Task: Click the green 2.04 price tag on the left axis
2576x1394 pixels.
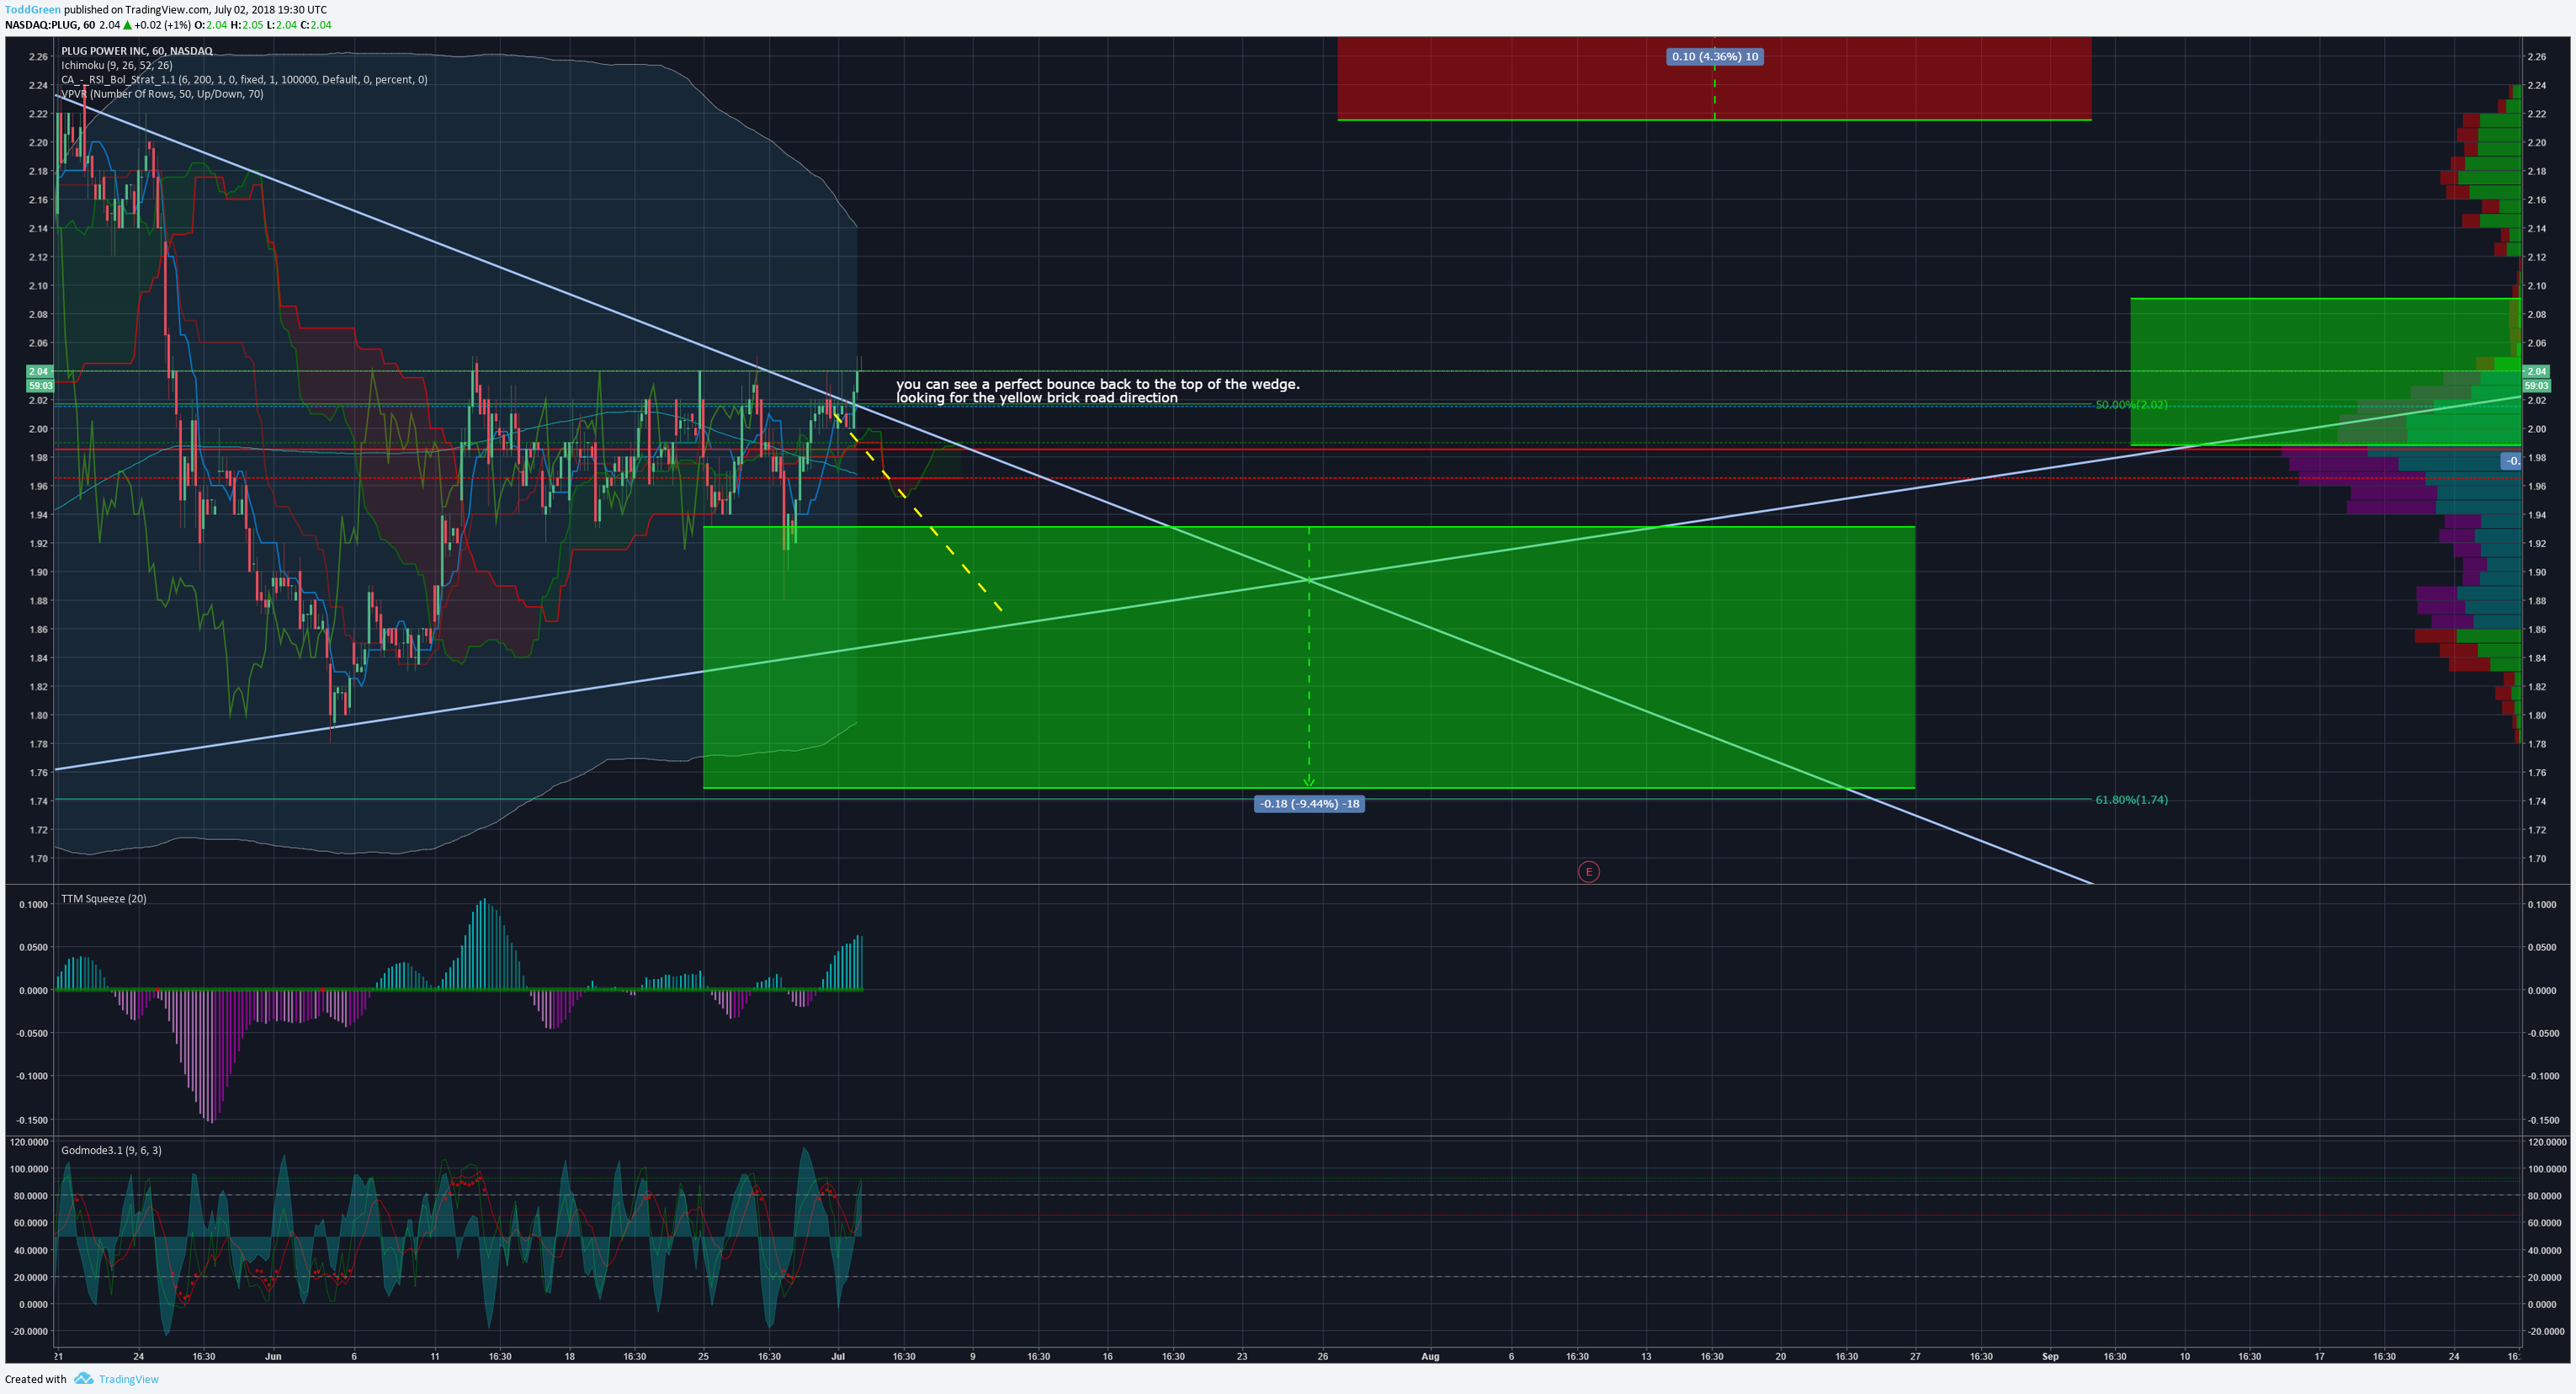Action: pyautogui.click(x=40, y=372)
